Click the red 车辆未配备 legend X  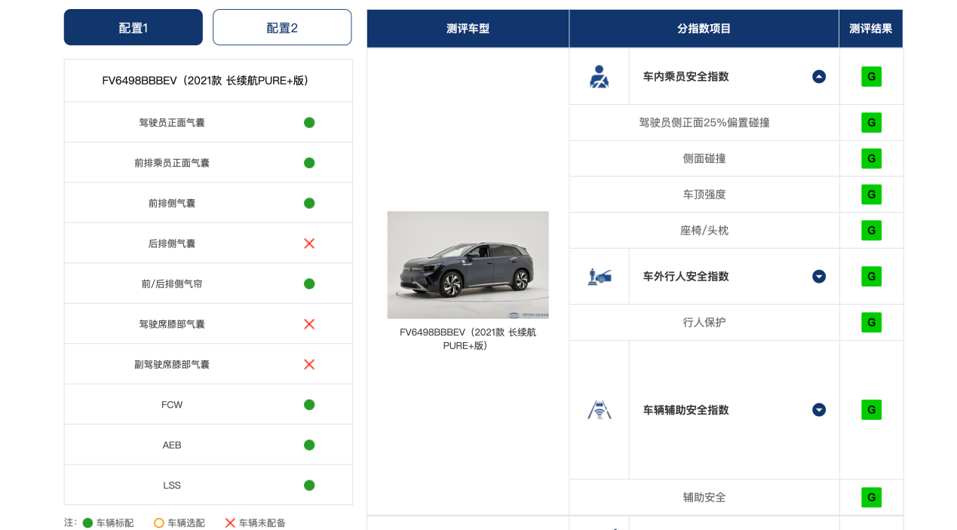click(230, 522)
